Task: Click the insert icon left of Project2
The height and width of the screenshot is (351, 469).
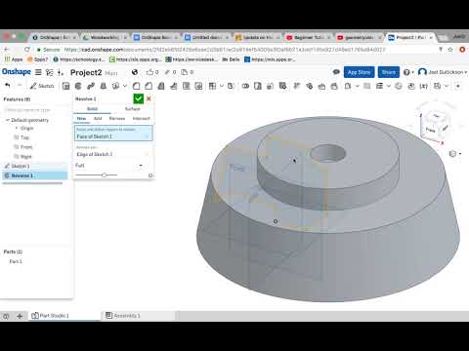Action: (61, 72)
